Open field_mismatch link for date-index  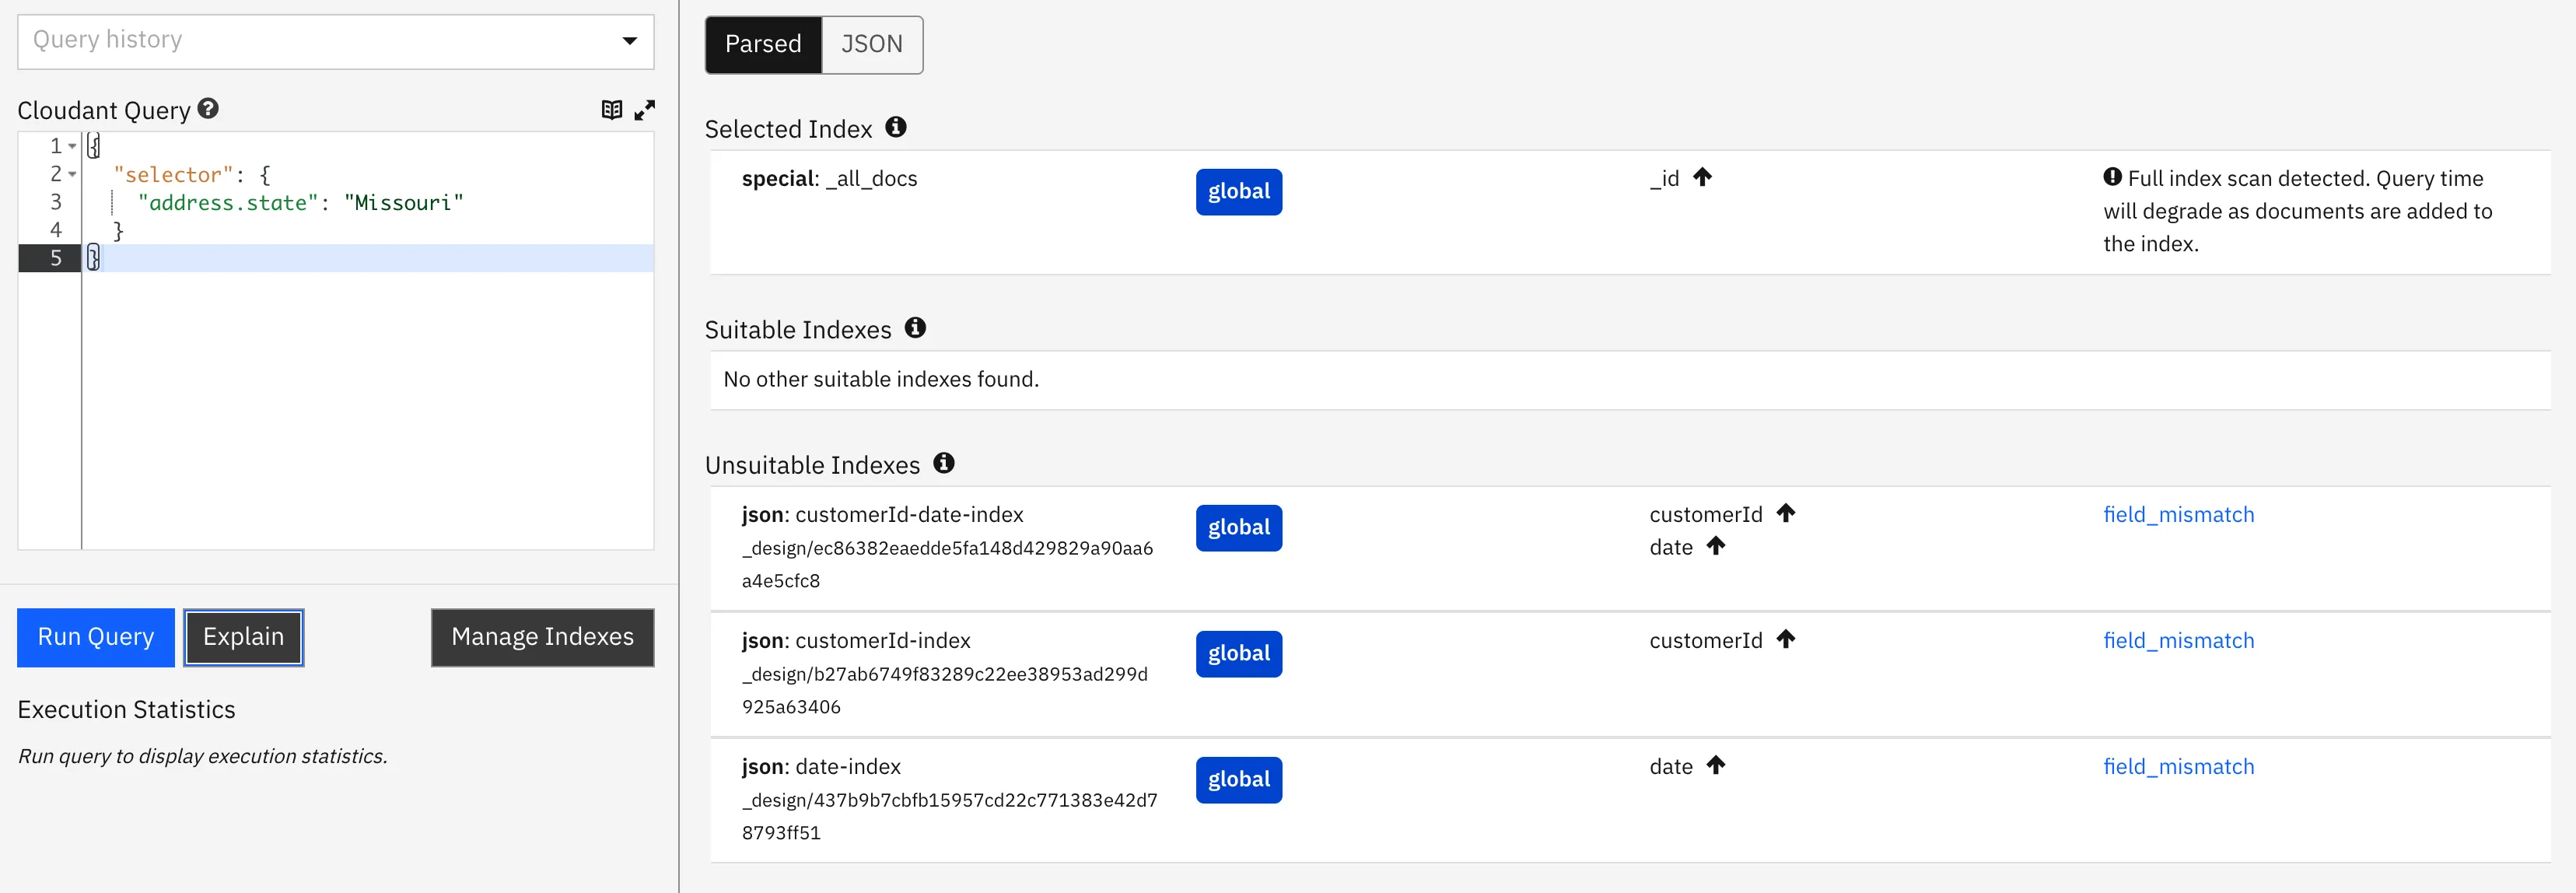2178,767
